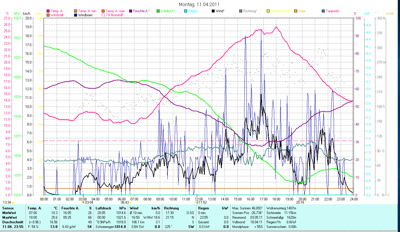The height and width of the screenshot is (232, 400).
Task: Toggle the orange Windchill legend box
Action: tap(48, 15)
